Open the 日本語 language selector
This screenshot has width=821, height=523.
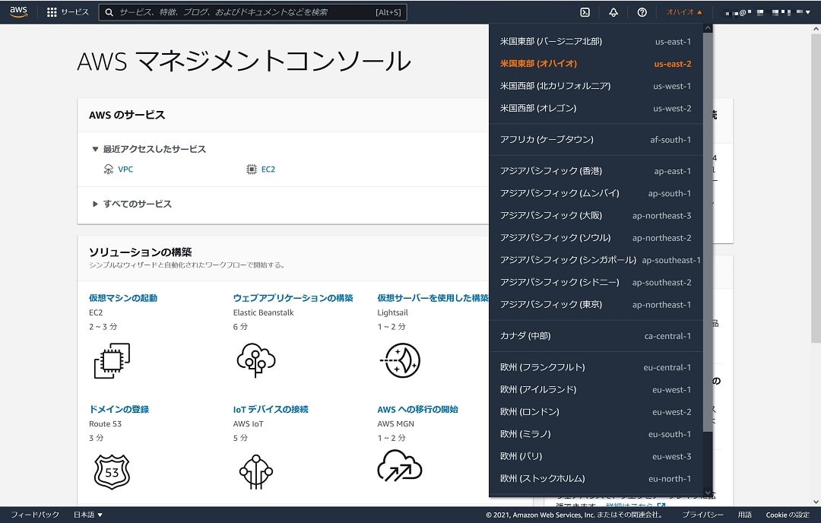click(x=88, y=515)
